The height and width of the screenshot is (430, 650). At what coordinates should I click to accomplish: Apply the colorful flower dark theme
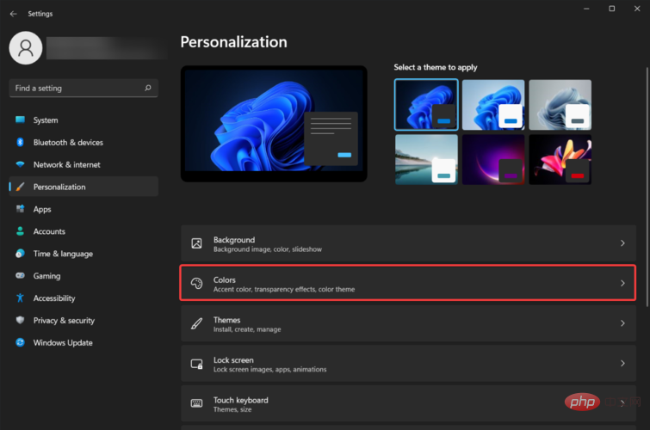pos(560,159)
